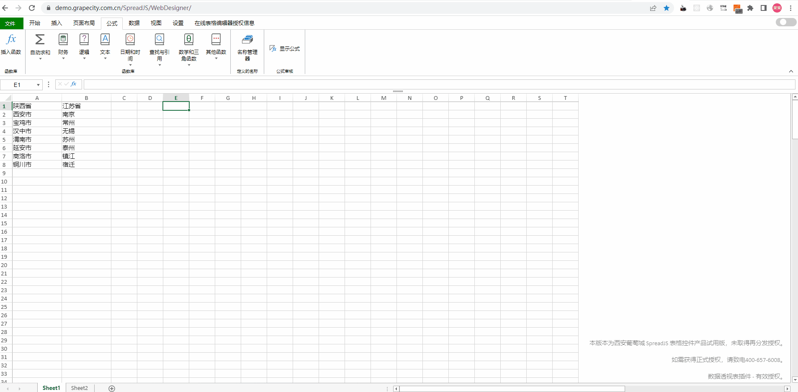The image size is (798, 392).
Task: Switch to the Sheet2 tab
Action: pyautogui.click(x=80, y=388)
